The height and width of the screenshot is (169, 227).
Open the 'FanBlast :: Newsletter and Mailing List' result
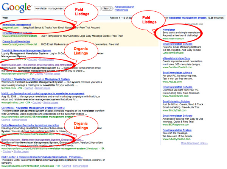36,79
